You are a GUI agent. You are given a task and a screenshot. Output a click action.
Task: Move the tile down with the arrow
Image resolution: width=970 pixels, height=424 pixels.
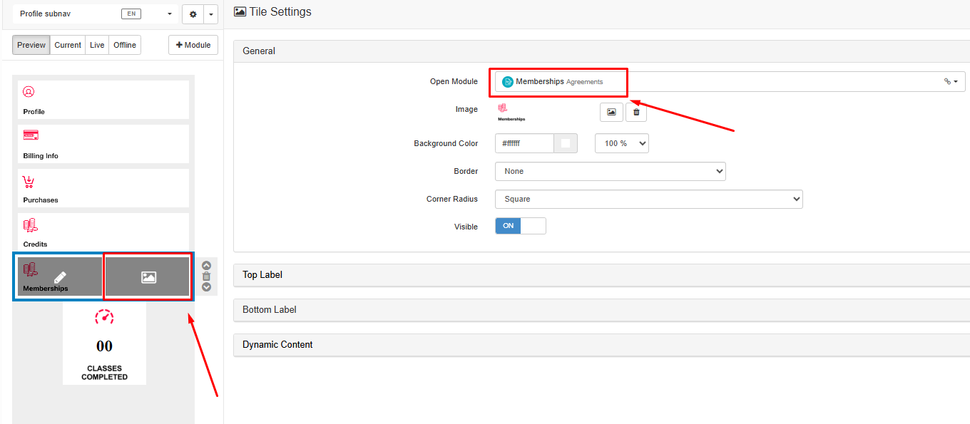[207, 287]
